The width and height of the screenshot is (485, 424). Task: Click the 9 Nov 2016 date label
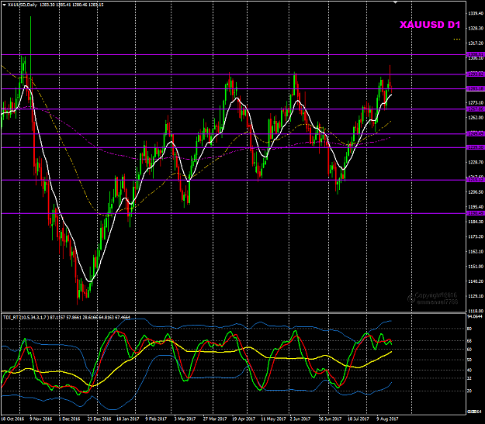[x=41, y=419]
